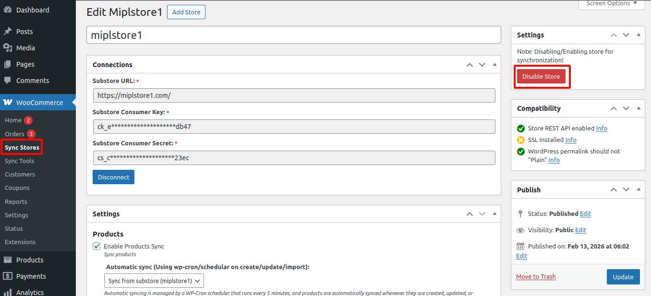651x296 pixels.
Task: Uncheck Enable Products Sync checkbox
Action: [x=96, y=246]
